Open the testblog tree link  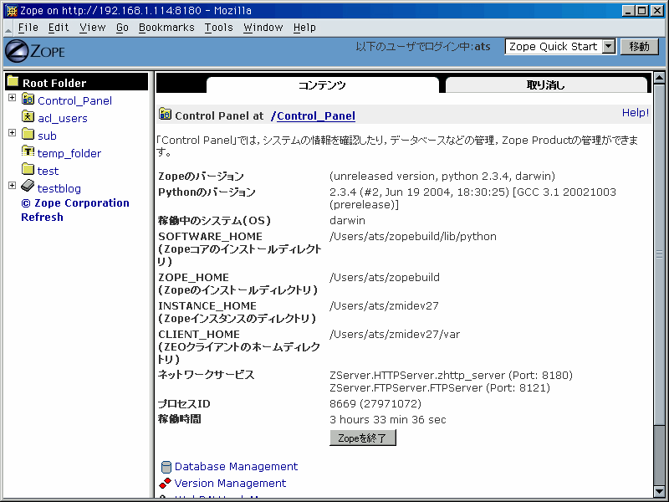pos(59,188)
